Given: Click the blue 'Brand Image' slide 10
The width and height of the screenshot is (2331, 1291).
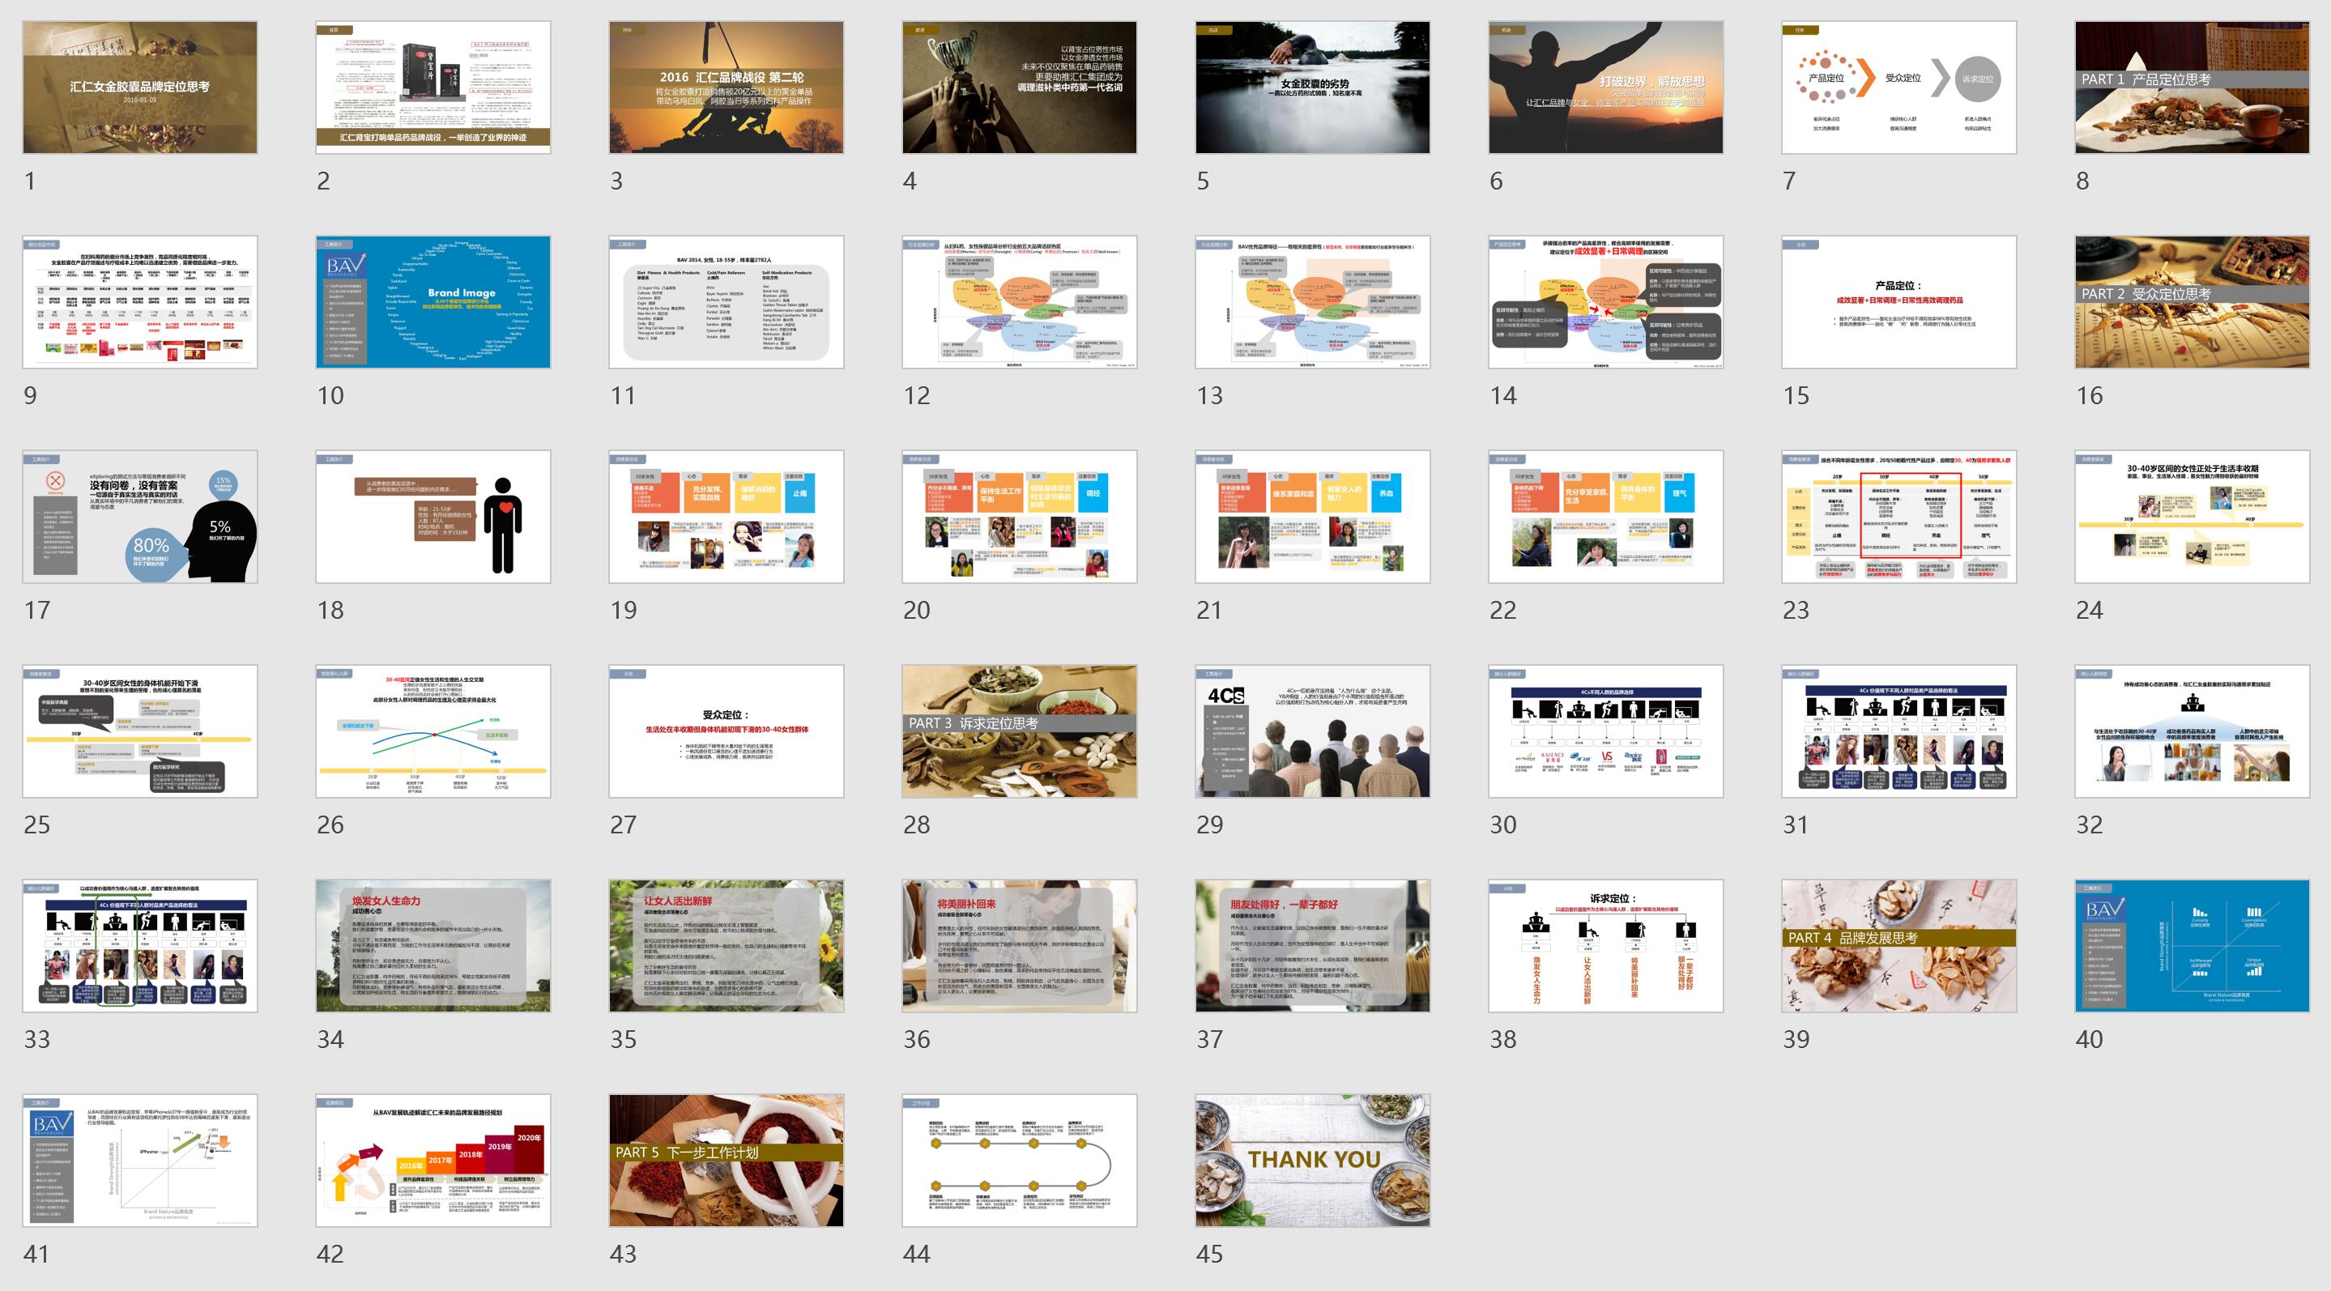Looking at the screenshot, I should point(433,301).
